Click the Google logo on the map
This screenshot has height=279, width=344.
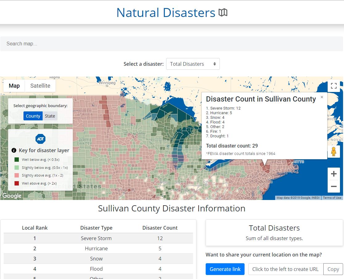(x=12, y=196)
